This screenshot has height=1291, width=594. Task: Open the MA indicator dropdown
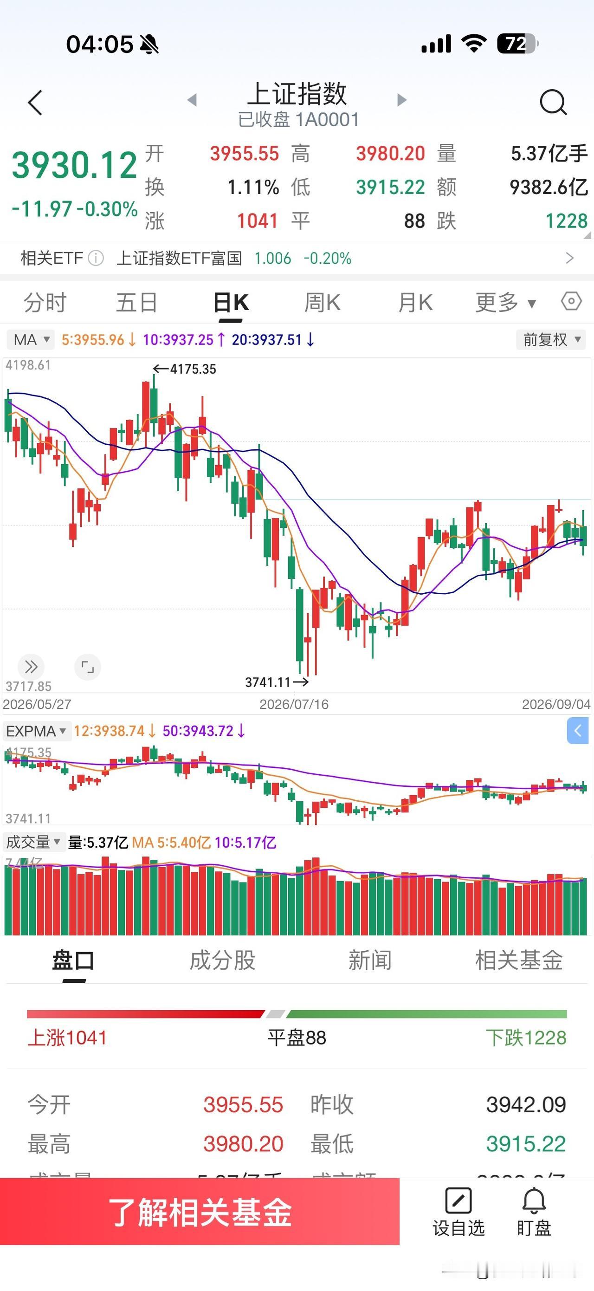31,339
